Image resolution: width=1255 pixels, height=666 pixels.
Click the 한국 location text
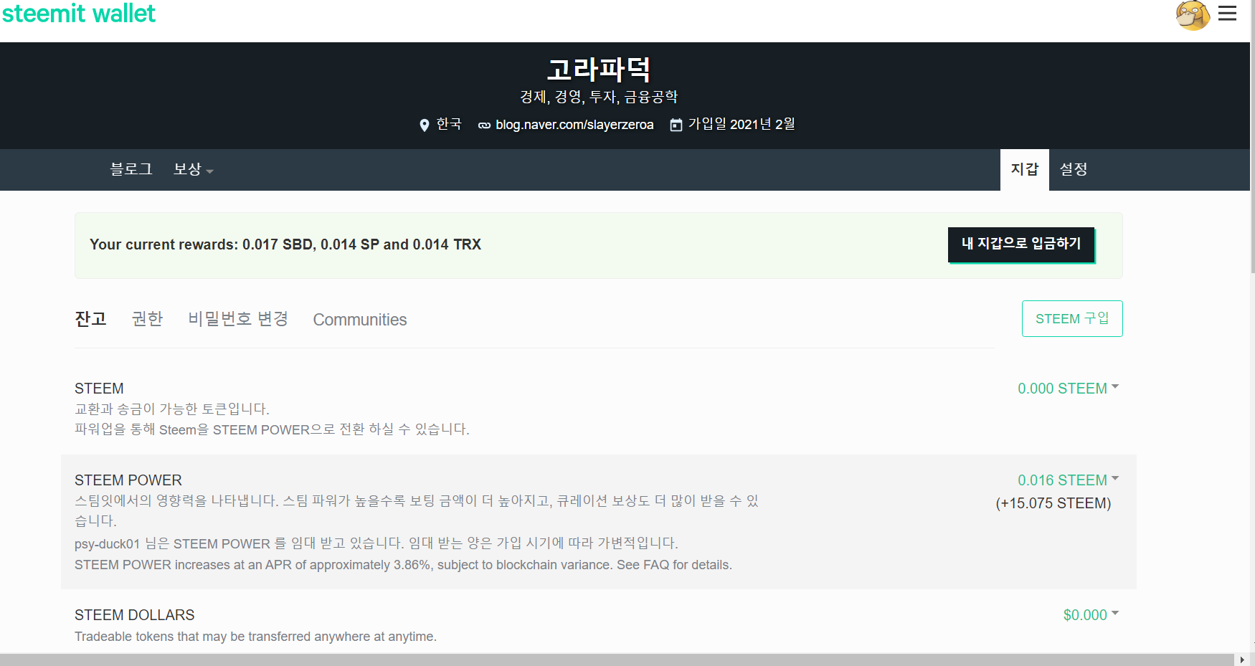pyautogui.click(x=449, y=124)
